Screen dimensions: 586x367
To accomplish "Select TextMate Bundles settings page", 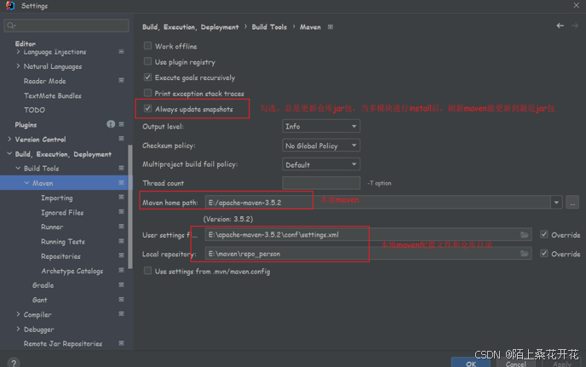I will tap(53, 95).
